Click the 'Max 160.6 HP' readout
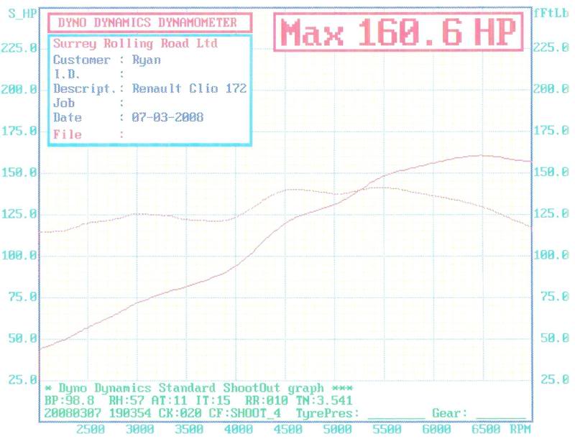575x439 pixels. pyautogui.click(x=398, y=32)
